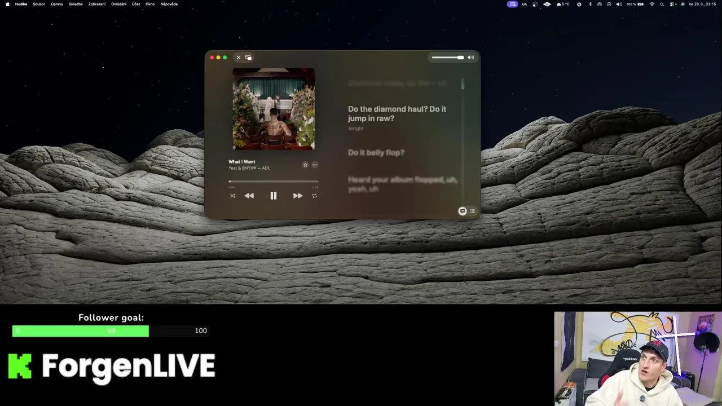The width and height of the screenshot is (722, 406).
Task: Open the three-dot more options menu
Action: [x=315, y=165]
